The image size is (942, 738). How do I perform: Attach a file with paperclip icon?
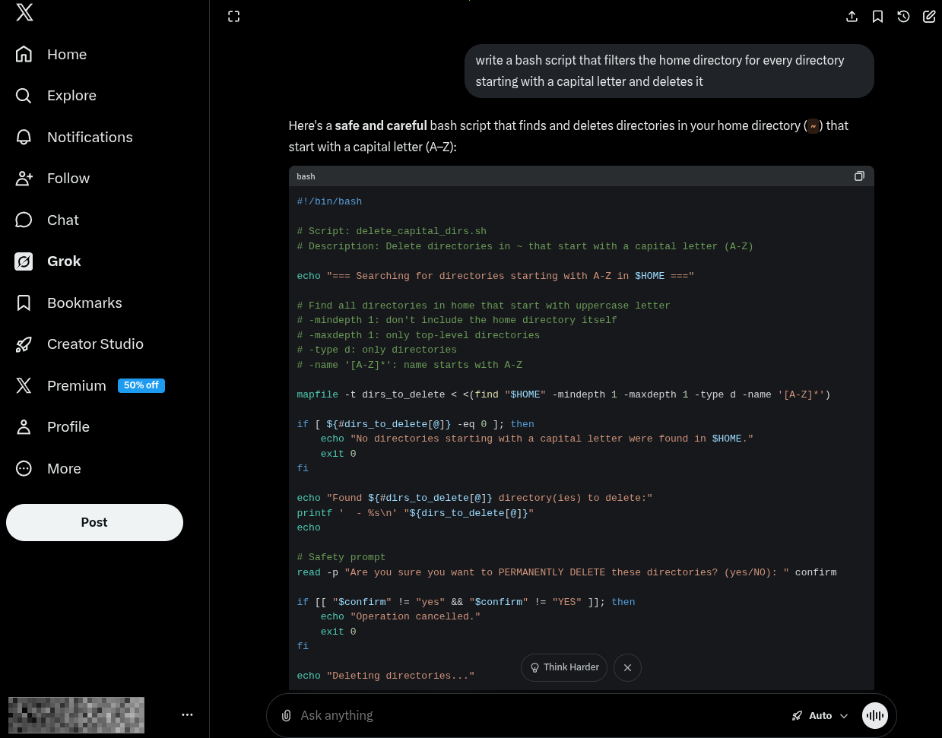tap(286, 715)
